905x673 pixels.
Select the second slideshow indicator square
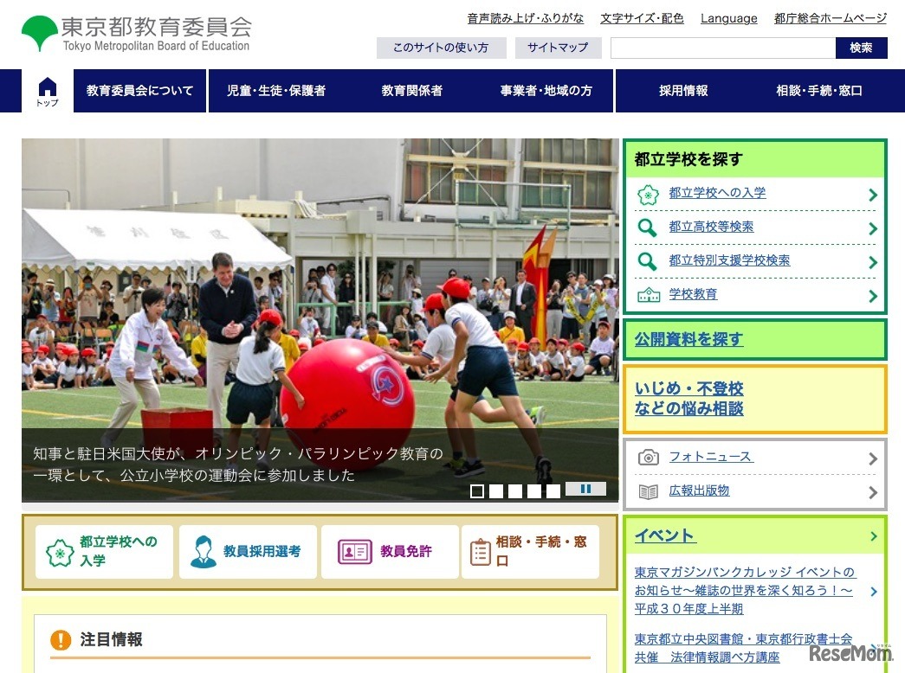coord(495,490)
